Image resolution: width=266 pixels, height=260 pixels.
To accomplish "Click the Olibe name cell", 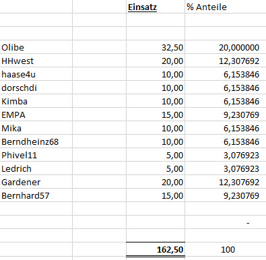I will pos(36,47).
